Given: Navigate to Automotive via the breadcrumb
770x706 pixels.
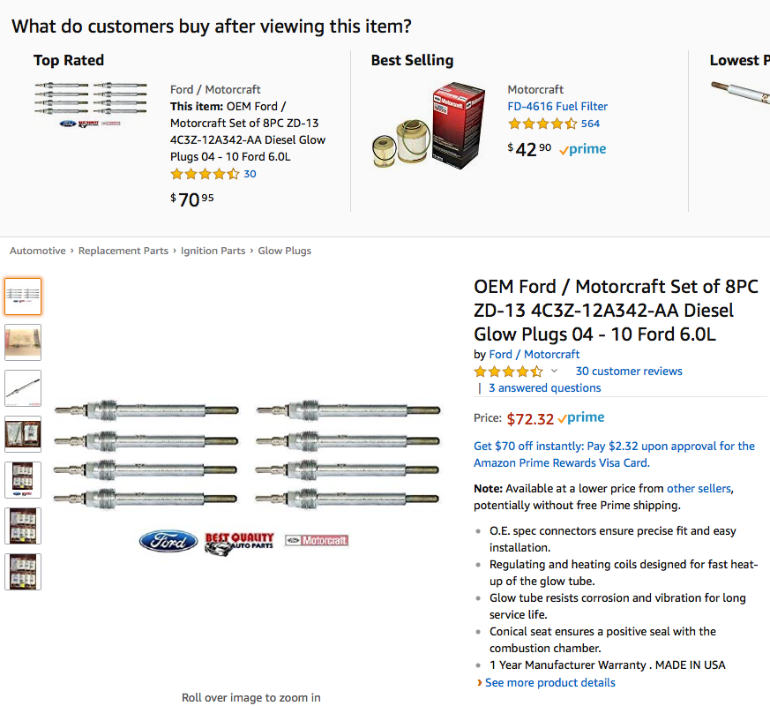Looking at the screenshot, I should click(37, 251).
